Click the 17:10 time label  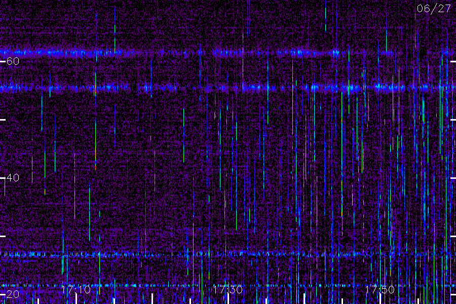pos(76,289)
